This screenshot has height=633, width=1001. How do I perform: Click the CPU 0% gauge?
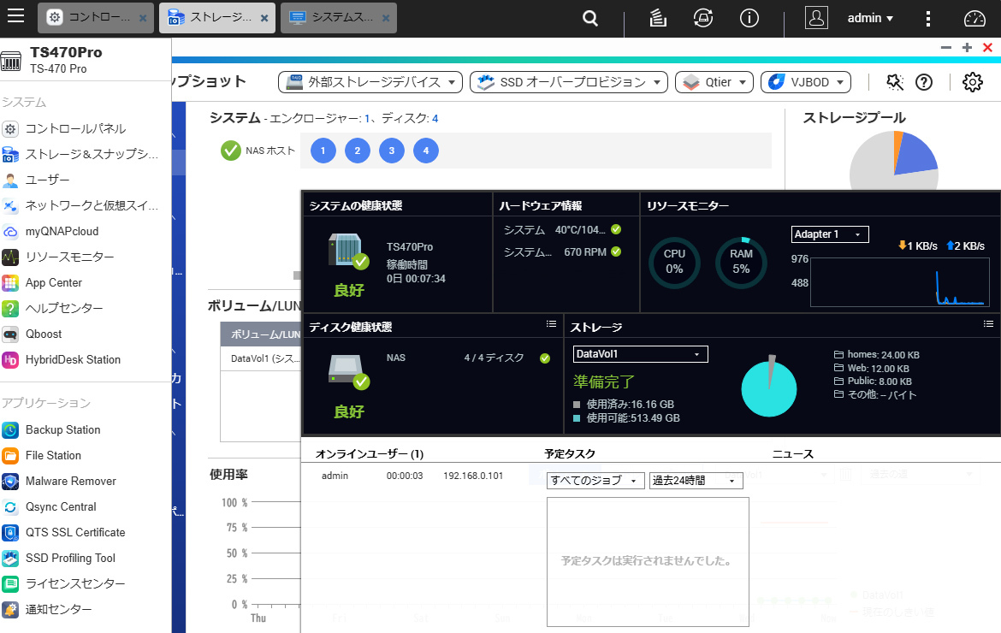click(x=674, y=263)
